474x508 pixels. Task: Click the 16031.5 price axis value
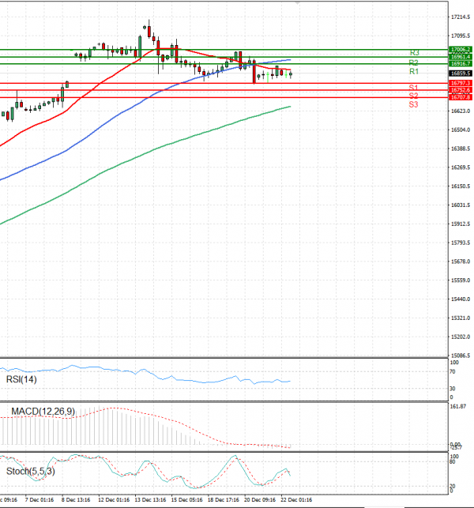461,205
